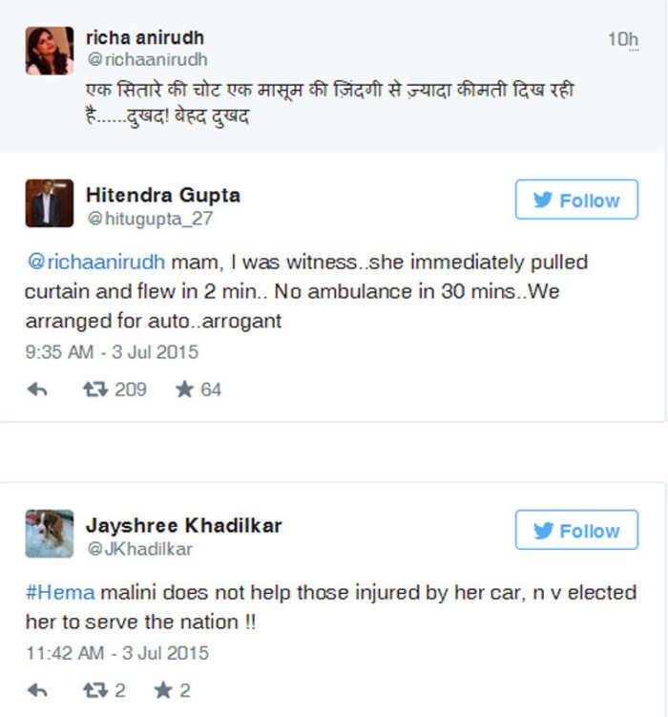668x717 pixels.
Task: Open the @richaanirudh mention link
Action: pyautogui.click(x=96, y=262)
